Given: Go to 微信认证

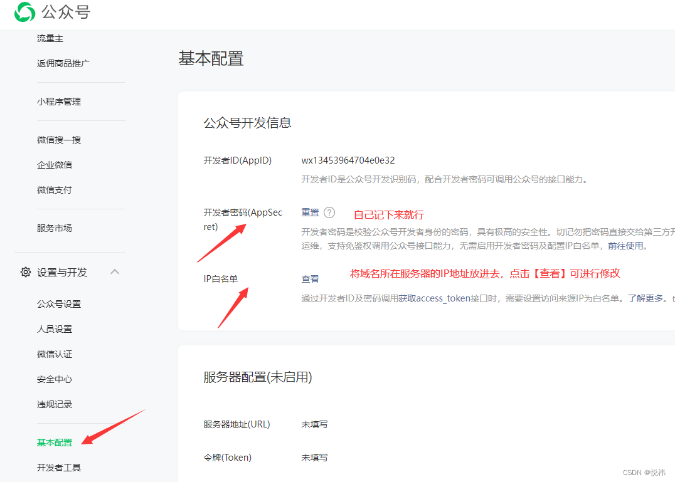Looking at the screenshot, I should click(55, 354).
